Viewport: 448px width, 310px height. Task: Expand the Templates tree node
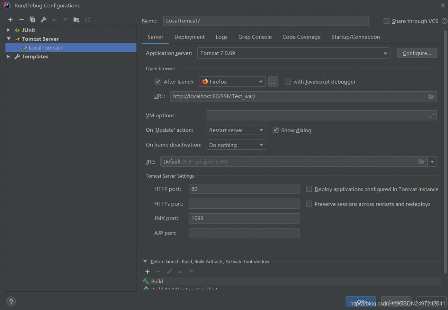click(8, 56)
